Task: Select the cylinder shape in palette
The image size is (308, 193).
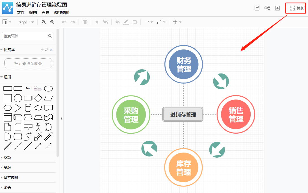Action: (28, 108)
